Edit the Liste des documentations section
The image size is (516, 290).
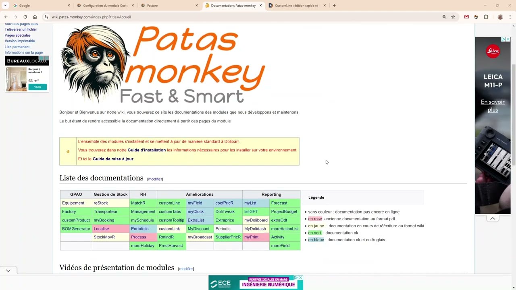click(x=155, y=179)
